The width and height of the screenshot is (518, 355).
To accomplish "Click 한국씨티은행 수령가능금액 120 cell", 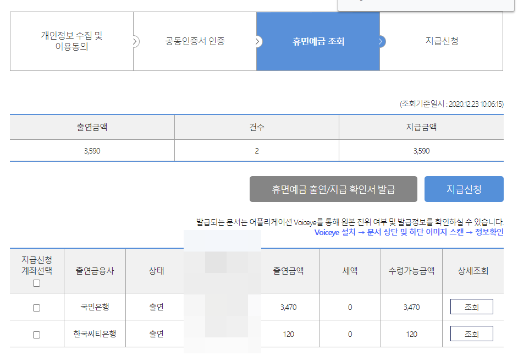I will (x=412, y=334).
